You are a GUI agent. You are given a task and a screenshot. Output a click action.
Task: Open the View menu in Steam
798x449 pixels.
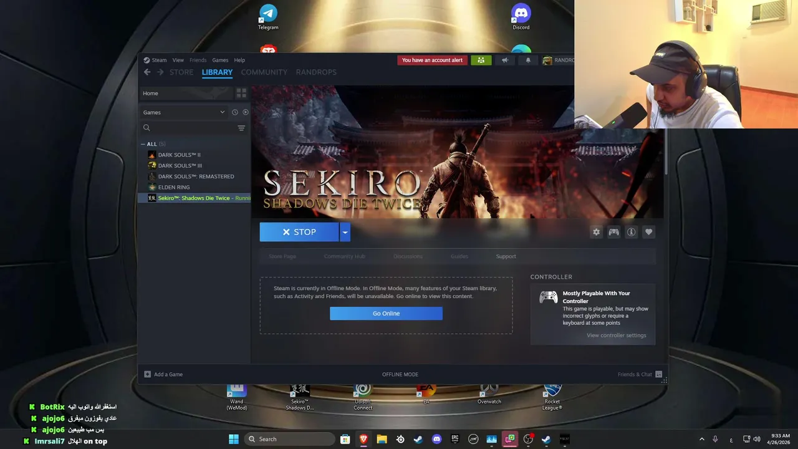(x=178, y=60)
